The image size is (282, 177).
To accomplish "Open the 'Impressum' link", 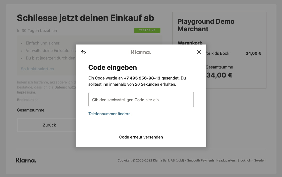I will pyautogui.click(x=26, y=92).
